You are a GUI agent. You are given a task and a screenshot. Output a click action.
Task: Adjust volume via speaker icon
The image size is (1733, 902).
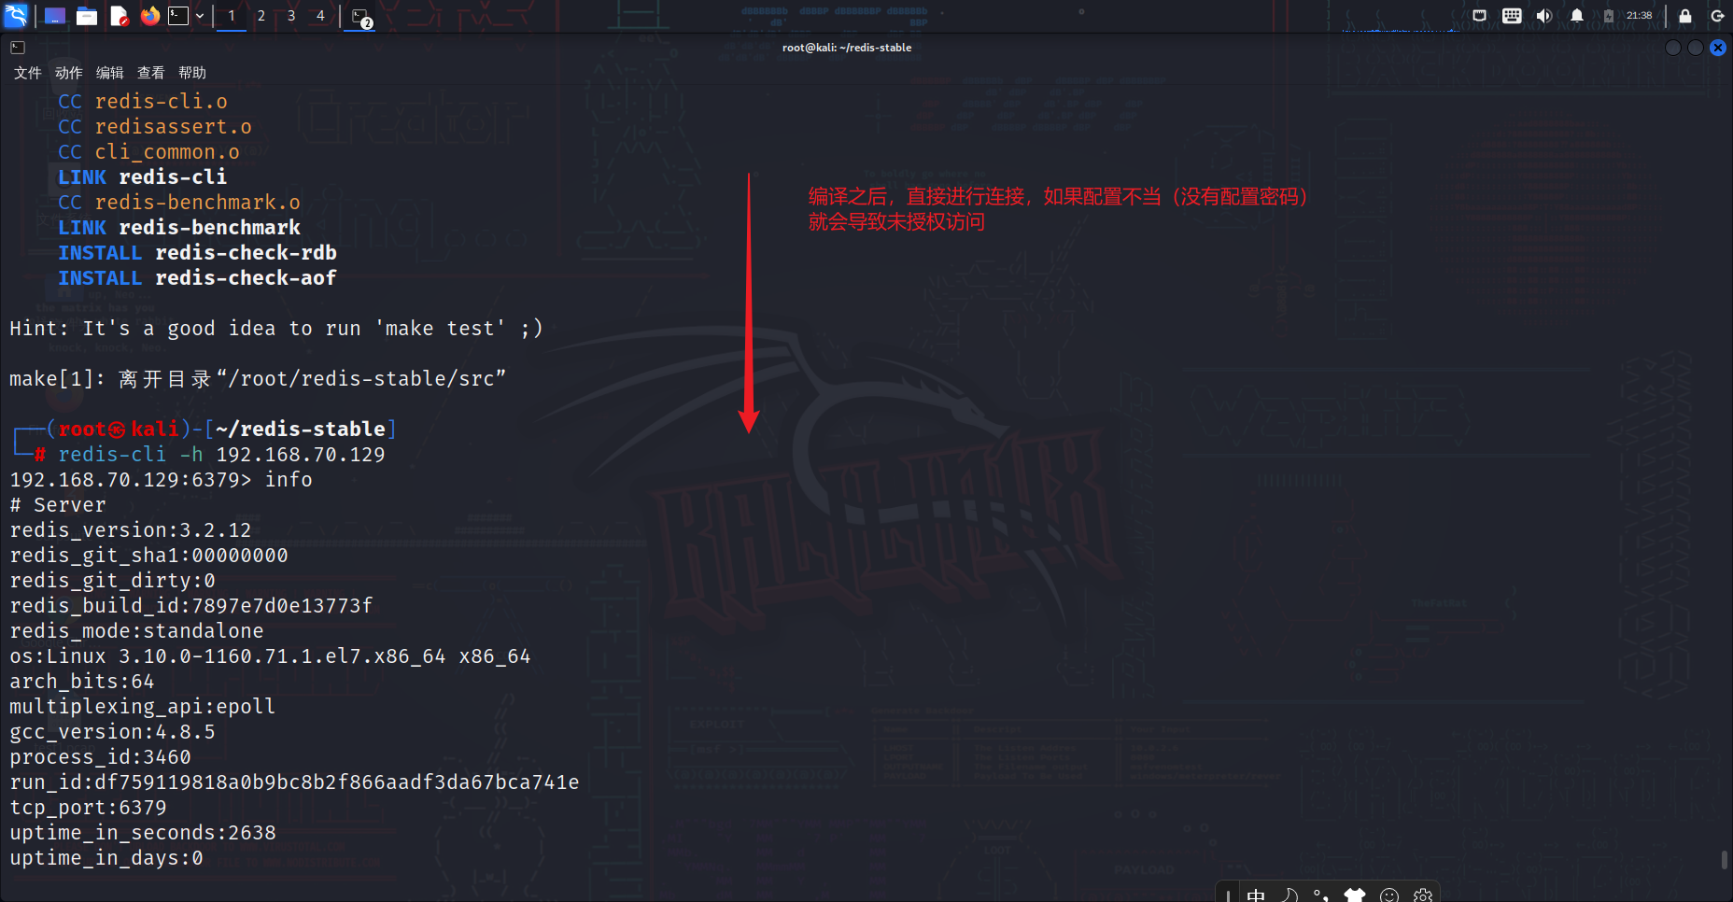click(1543, 16)
